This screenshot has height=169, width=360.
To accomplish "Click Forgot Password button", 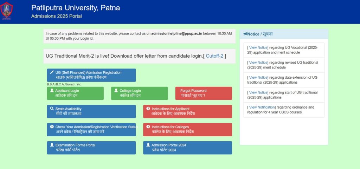I will tap(204, 93).
